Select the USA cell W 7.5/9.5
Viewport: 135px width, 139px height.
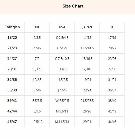tap(62, 101)
